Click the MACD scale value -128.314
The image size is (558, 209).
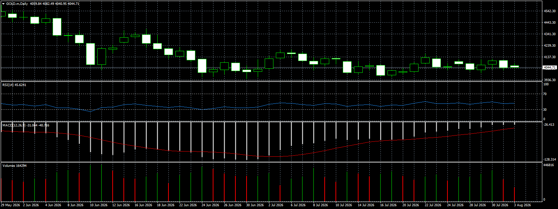pos(550,160)
